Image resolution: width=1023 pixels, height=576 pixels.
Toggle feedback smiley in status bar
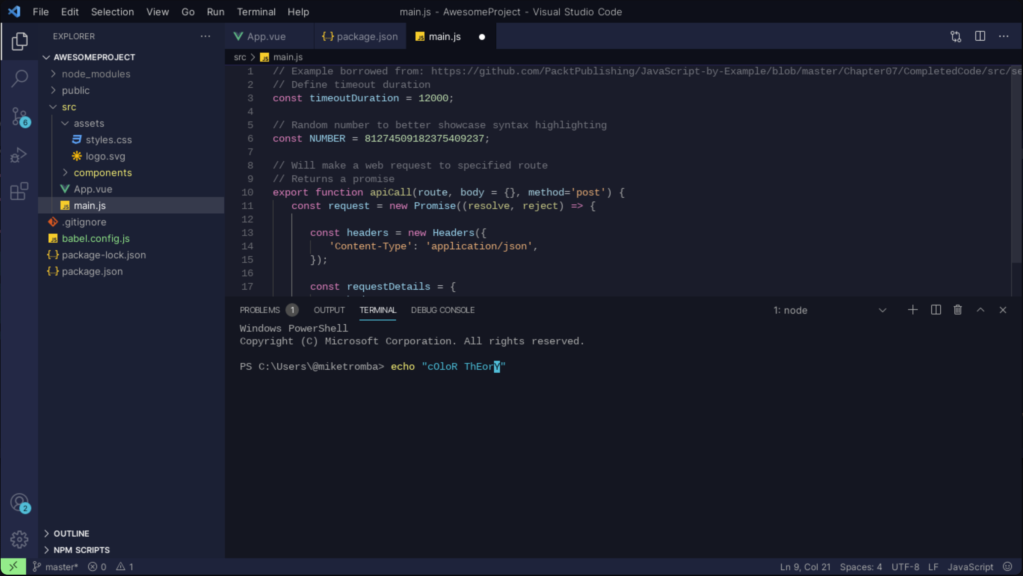1007,566
